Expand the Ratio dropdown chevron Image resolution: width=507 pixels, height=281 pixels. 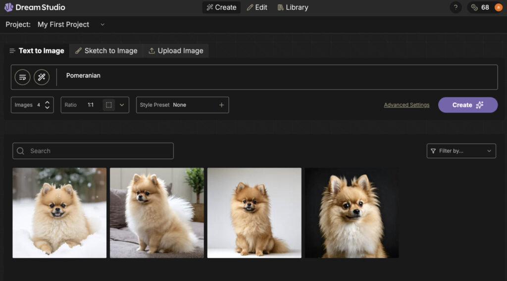(122, 105)
